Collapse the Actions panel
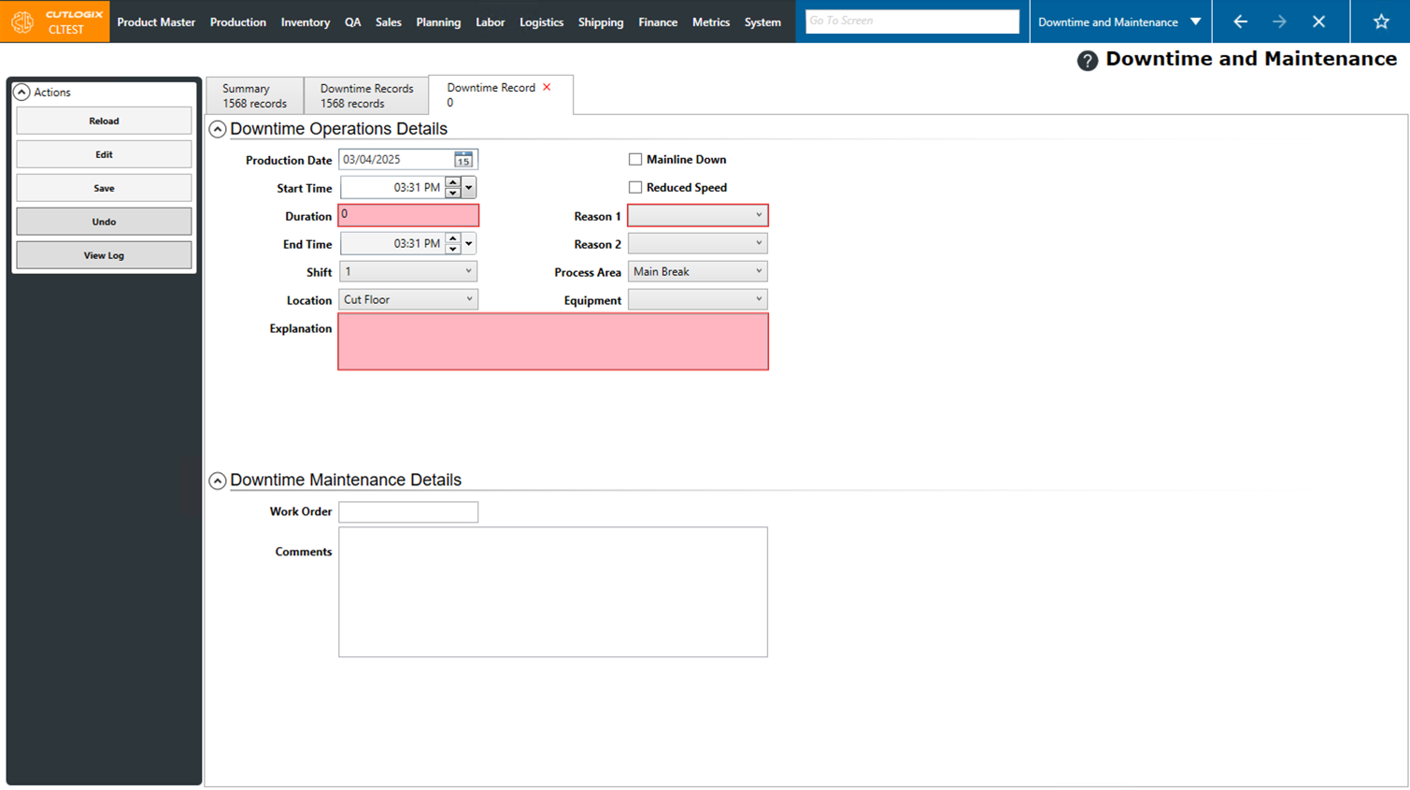Viewport: 1410px width, 790px height. 21,93
